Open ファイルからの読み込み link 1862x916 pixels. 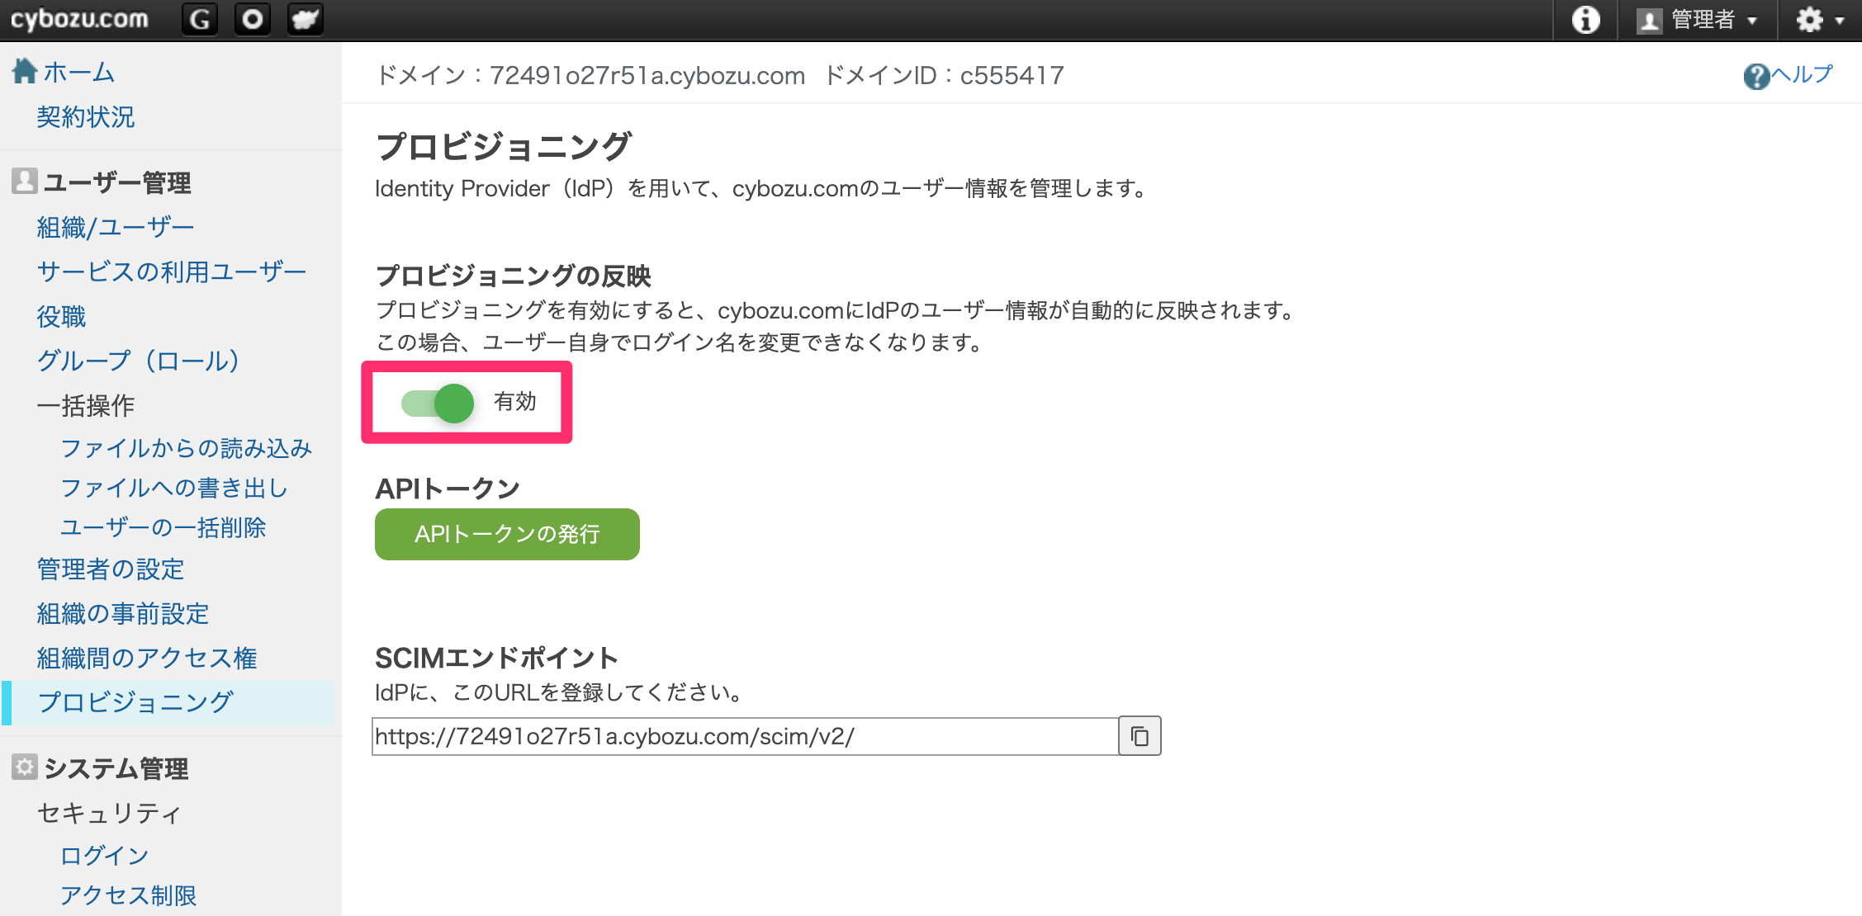(187, 448)
